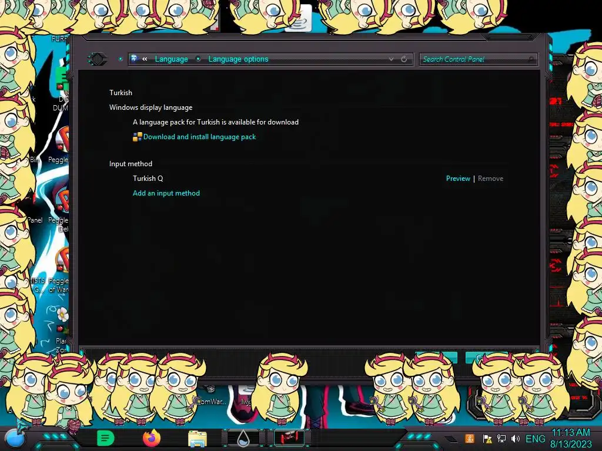Open the network tray icon
Image resolution: width=602 pixels, height=451 pixels.
(501, 439)
